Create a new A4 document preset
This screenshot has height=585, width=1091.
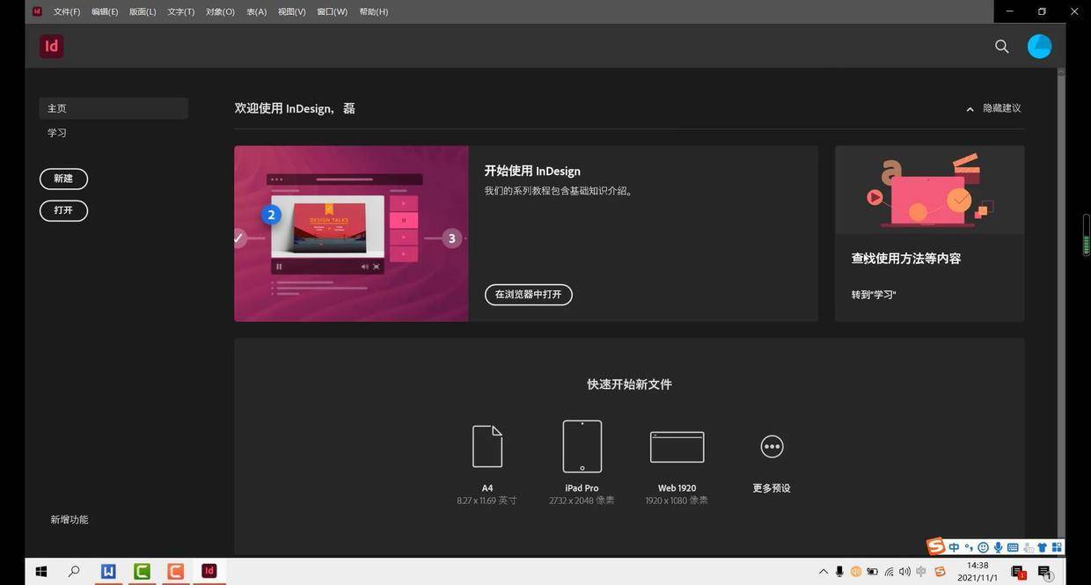[x=487, y=446]
